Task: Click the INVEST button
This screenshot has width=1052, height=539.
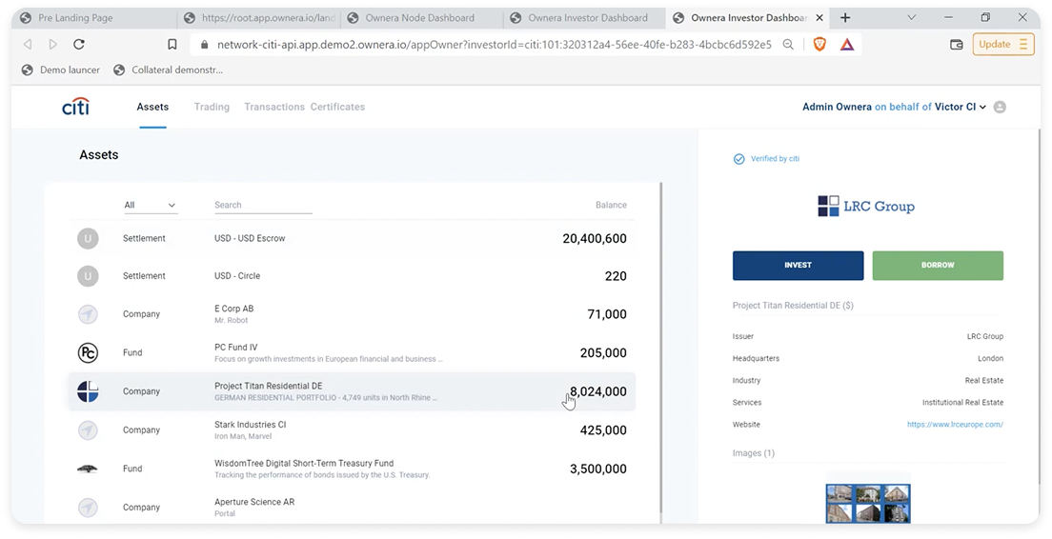Action: coord(798,266)
